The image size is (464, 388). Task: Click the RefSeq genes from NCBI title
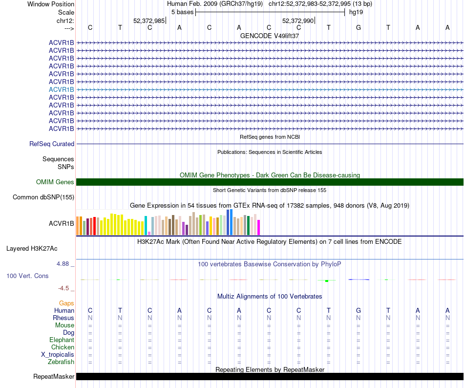(x=270, y=137)
